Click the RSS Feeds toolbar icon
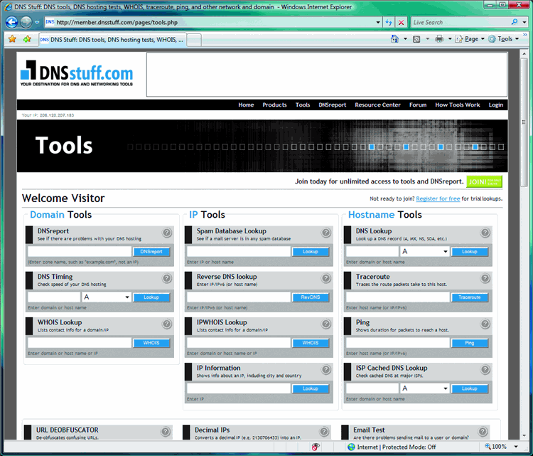 coord(416,39)
